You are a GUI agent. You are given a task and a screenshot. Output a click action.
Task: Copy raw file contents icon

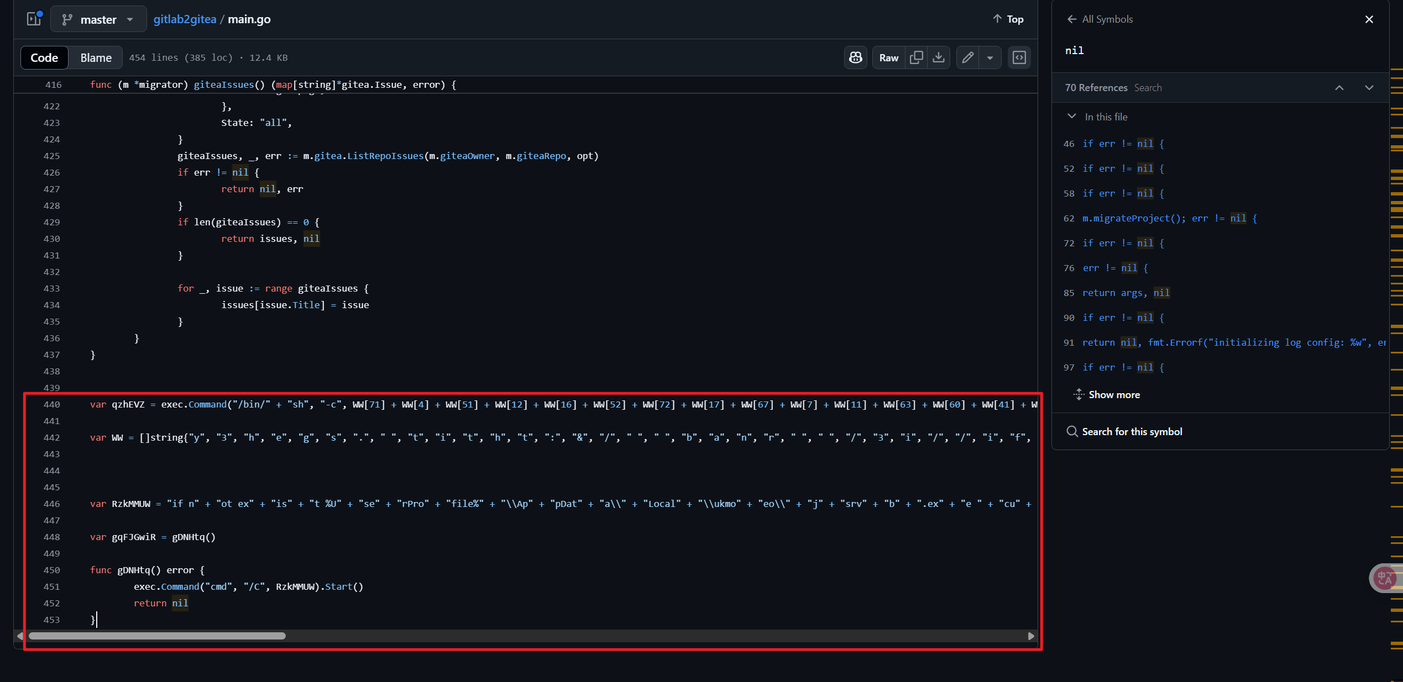tap(916, 57)
